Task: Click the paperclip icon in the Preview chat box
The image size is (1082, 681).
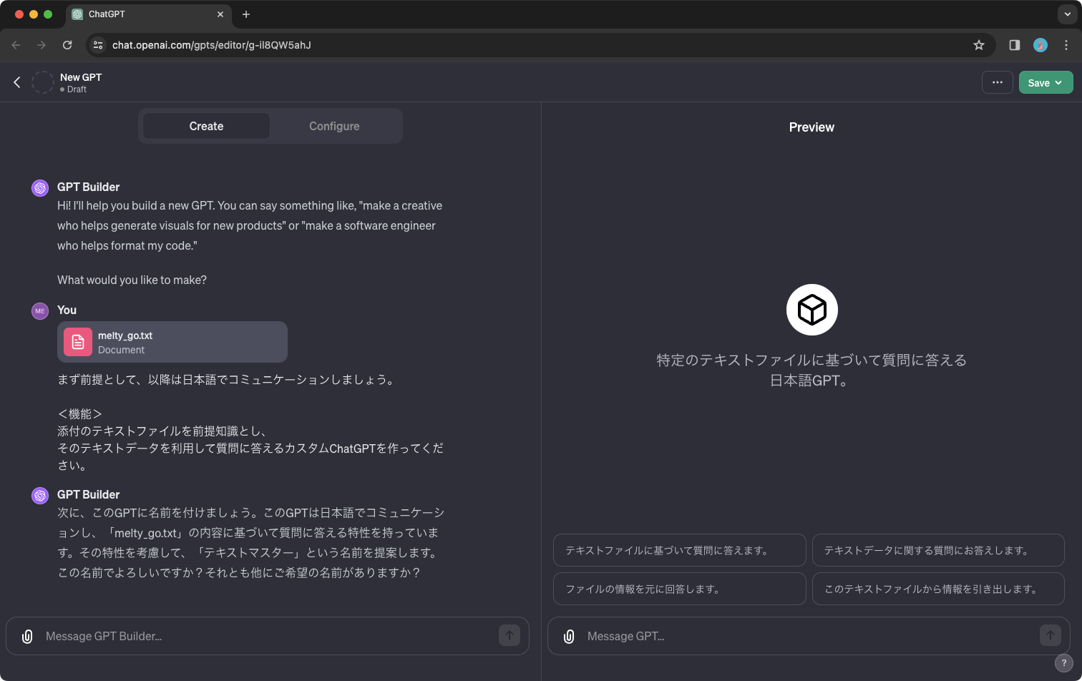Action: coord(569,636)
